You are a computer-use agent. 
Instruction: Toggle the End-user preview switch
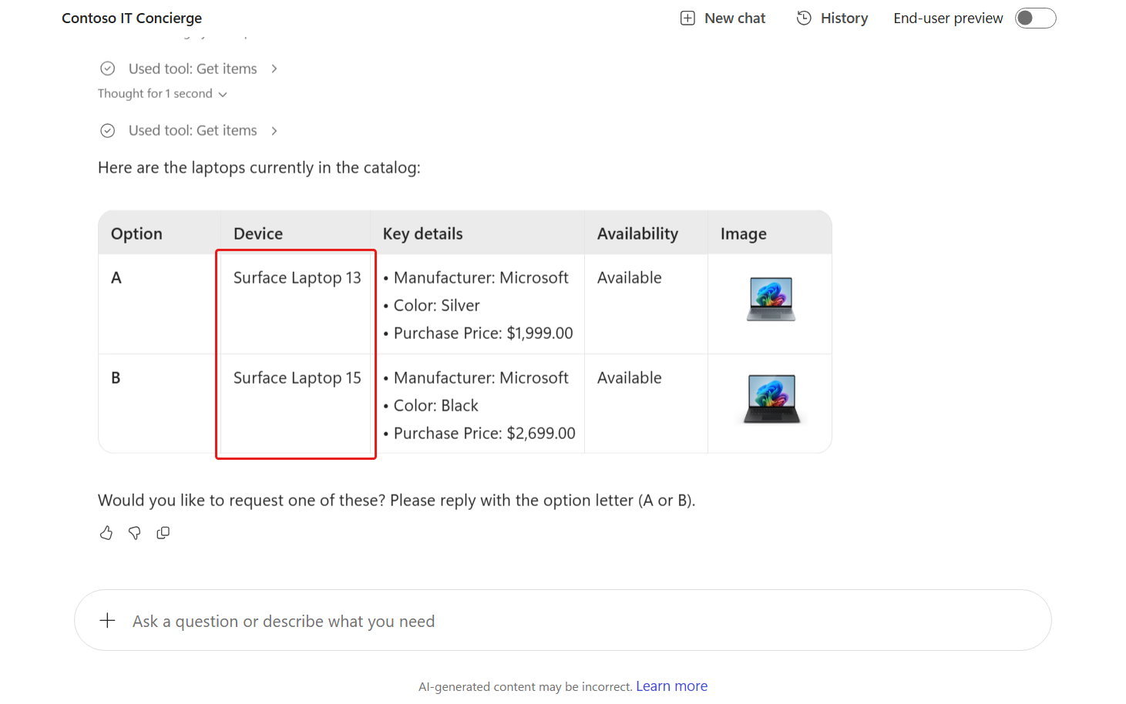coord(1035,18)
